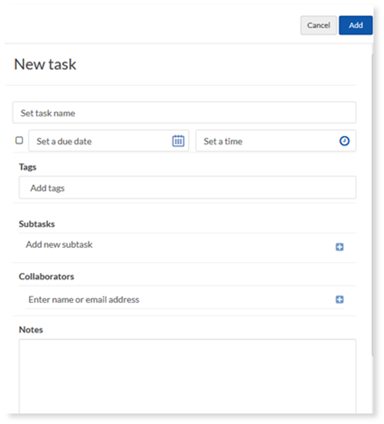Click into the Set a time field
This screenshot has width=384, height=424.
[275, 141]
